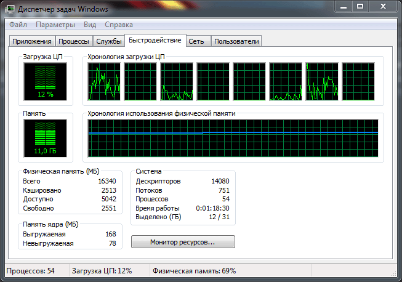The width and height of the screenshot is (402, 282).
Task: Click the Свободно value 2551
Action: 109,208
